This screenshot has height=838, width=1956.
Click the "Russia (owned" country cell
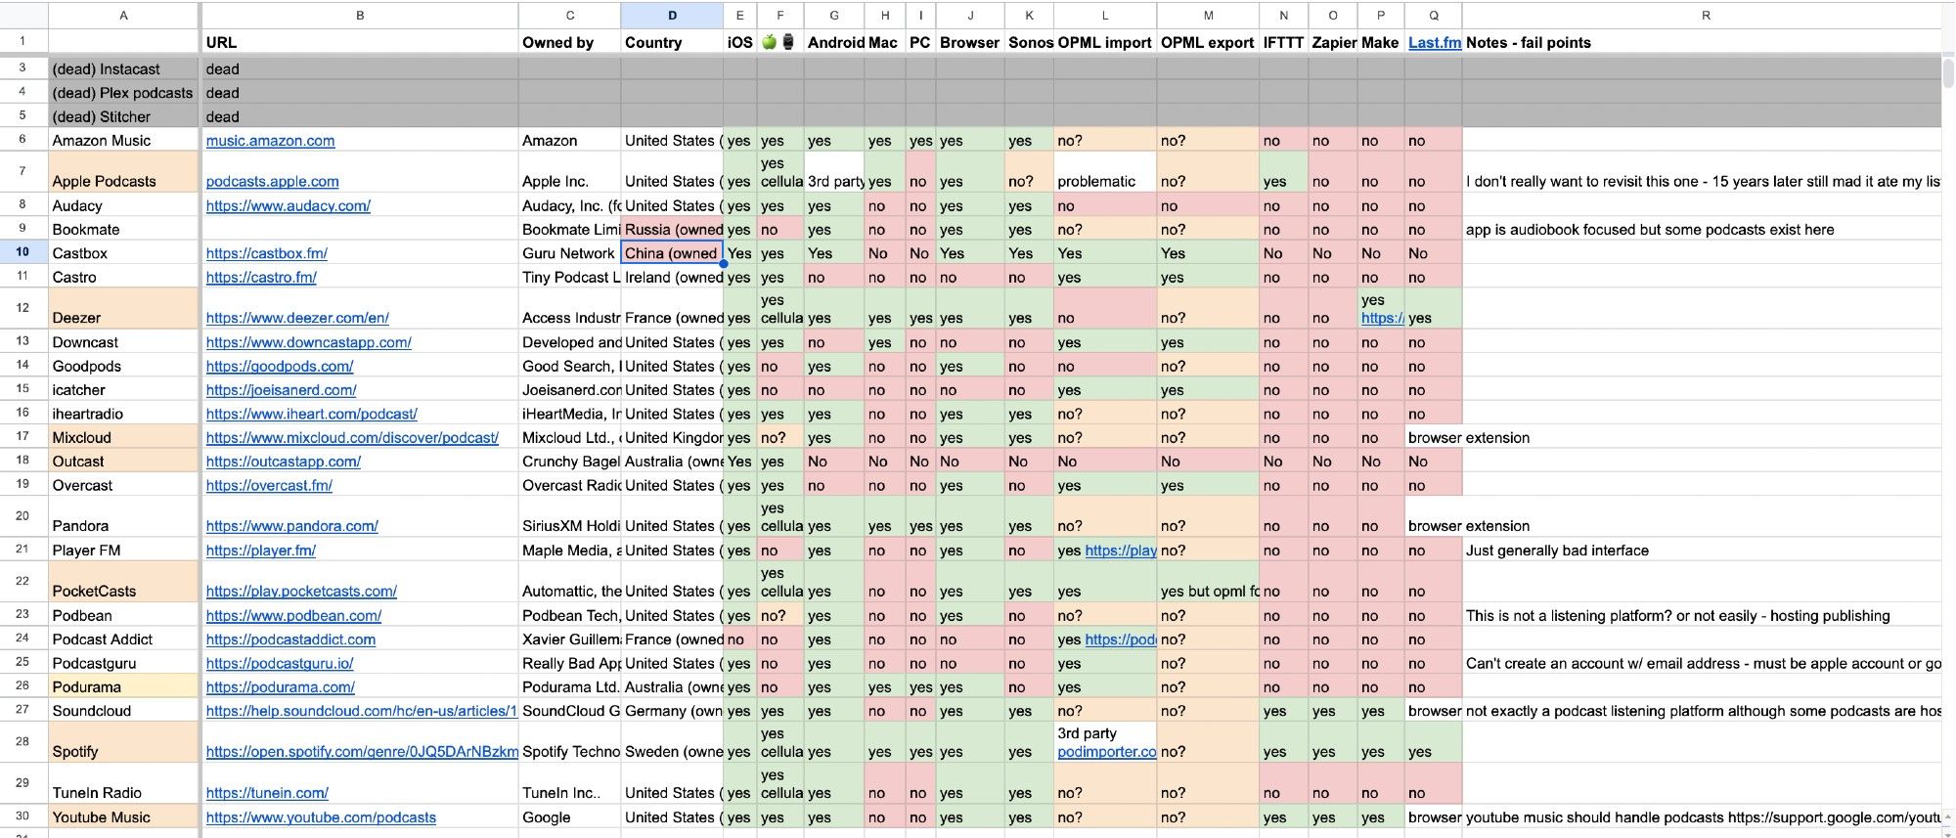point(672,230)
